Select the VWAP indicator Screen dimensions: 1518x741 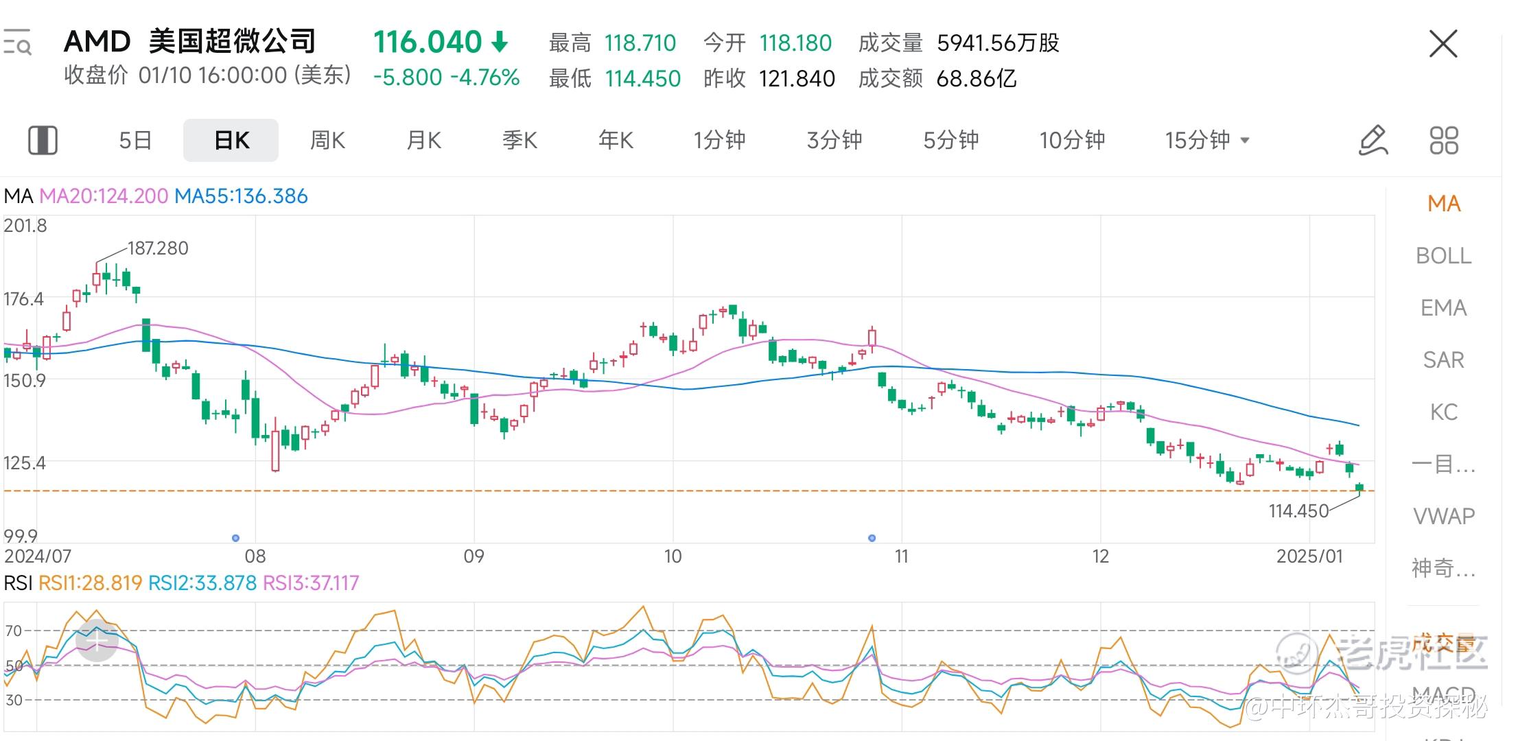[1443, 516]
